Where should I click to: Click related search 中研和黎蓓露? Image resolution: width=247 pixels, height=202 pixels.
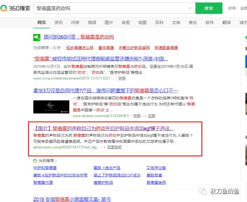point(45,168)
